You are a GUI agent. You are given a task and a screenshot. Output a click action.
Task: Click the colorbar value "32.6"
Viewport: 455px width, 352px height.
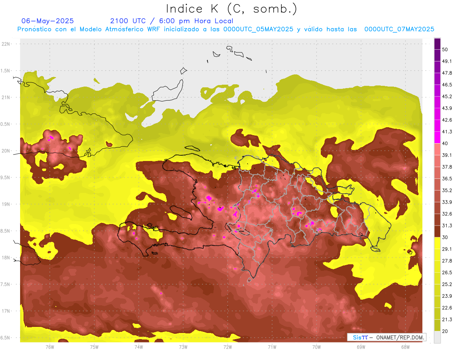447,214
